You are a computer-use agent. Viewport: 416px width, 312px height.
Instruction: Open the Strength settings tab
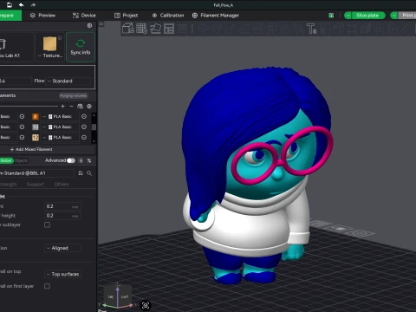click(x=8, y=184)
